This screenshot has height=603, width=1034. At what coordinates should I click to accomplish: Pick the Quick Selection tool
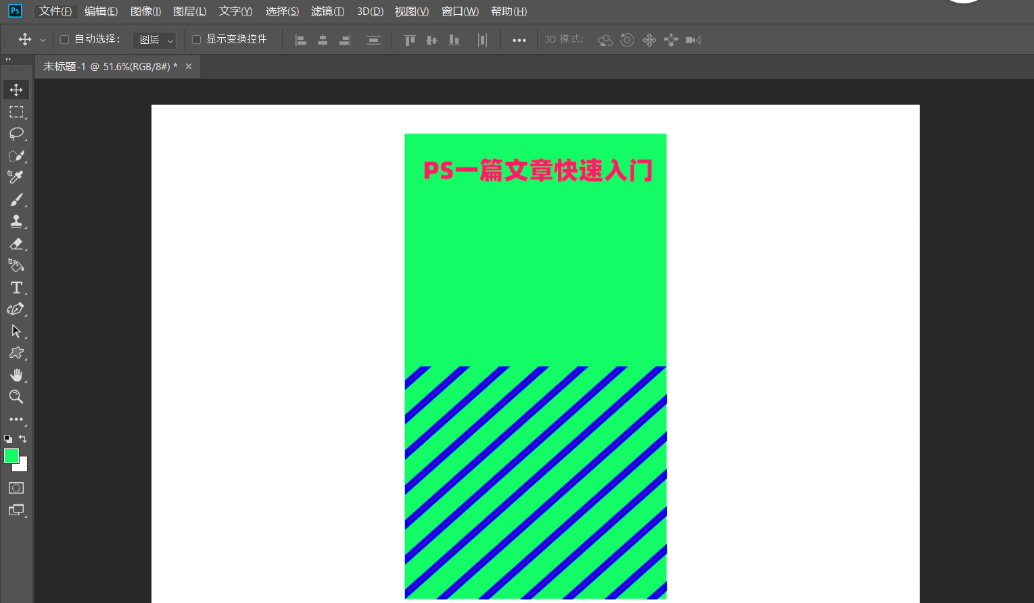click(x=16, y=156)
